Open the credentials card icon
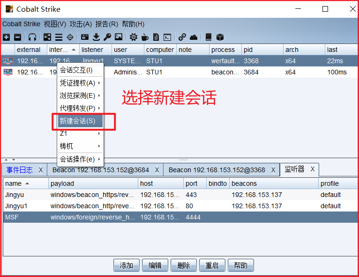 tap(85, 37)
